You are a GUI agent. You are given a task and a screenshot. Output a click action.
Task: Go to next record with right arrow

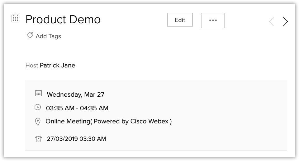tap(285, 21)
